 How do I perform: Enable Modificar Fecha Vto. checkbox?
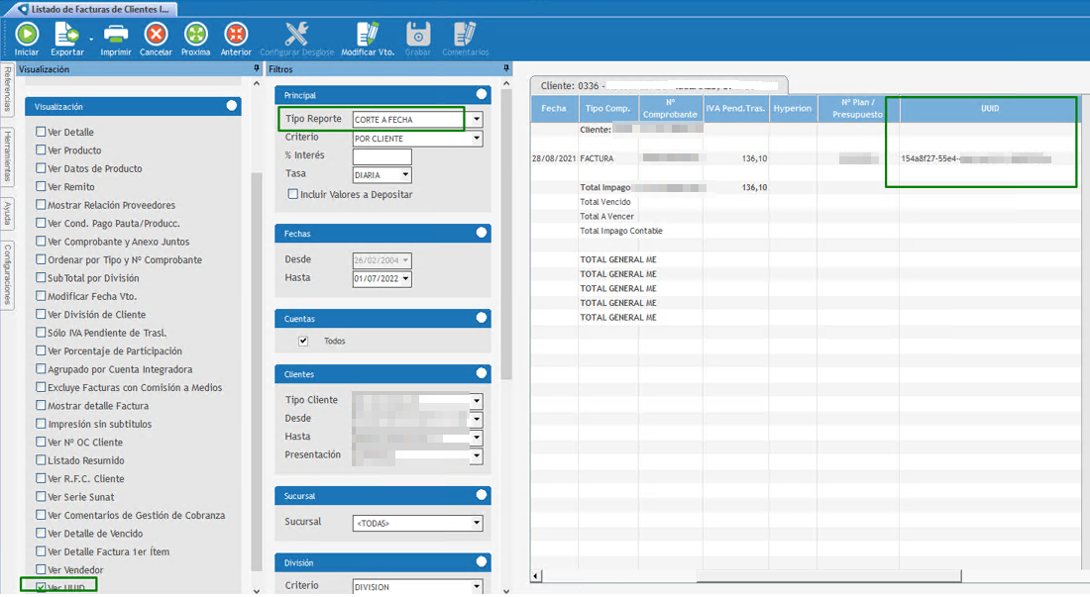click(41, 296)
